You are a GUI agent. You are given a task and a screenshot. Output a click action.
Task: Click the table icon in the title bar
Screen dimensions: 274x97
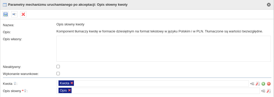(x=5, y=5)
